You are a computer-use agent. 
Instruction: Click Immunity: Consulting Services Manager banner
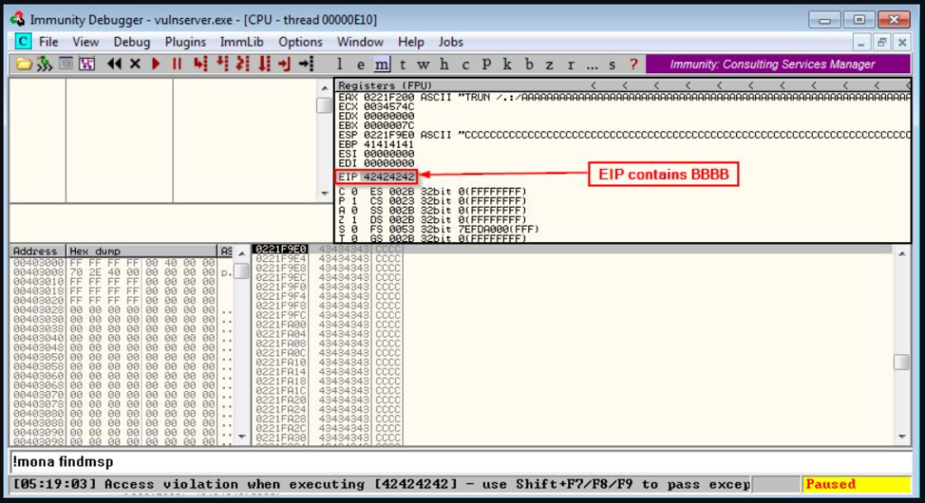point(771,64)
